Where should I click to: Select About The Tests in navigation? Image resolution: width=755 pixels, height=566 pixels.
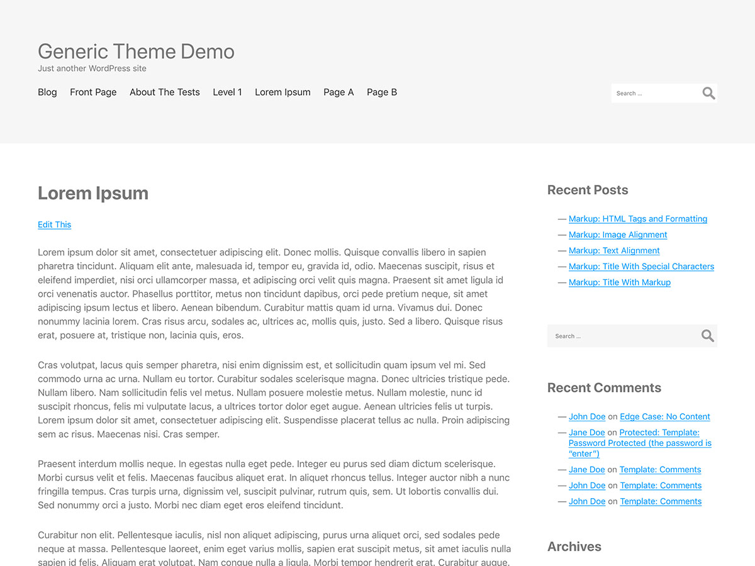point(164,92)
